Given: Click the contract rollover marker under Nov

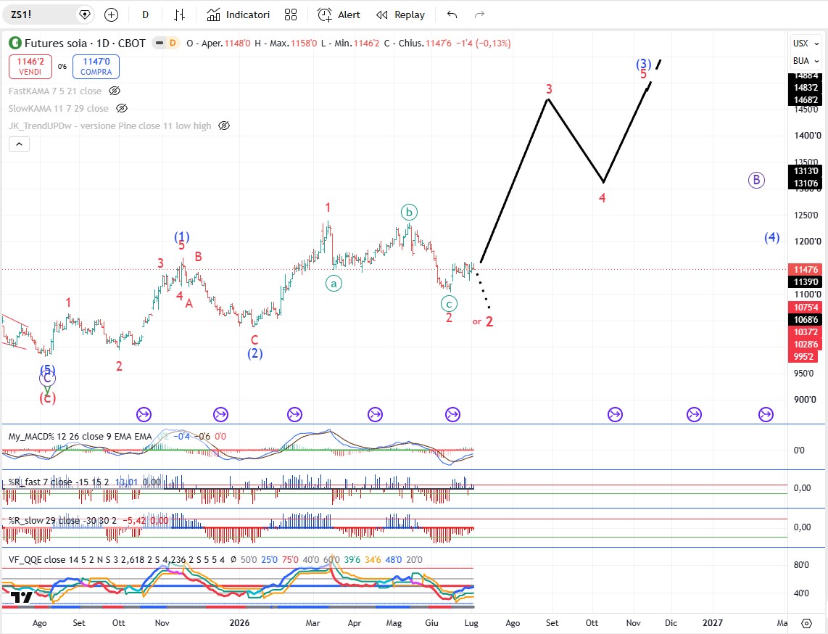Looking at the screenshot, I should click(x=144, y=415).
